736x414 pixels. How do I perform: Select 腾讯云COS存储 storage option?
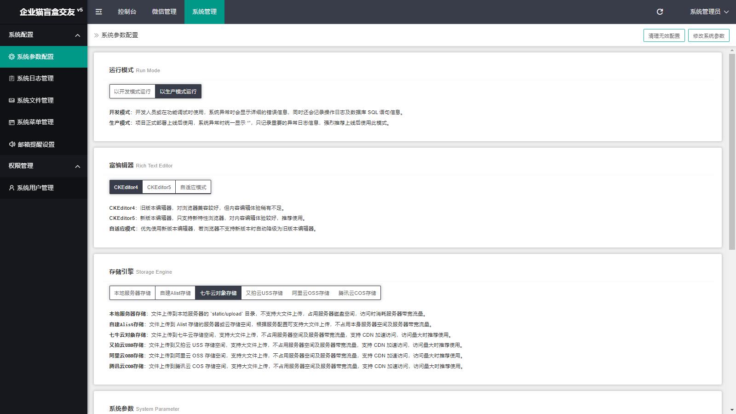(x=357, y=293)
